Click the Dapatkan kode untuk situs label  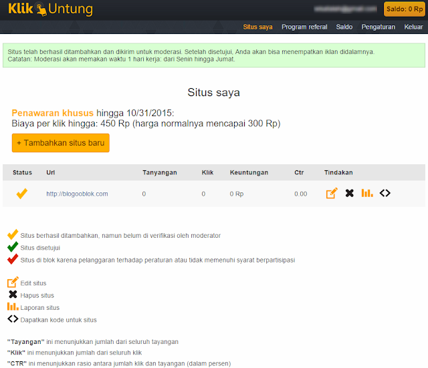(58, 320)
